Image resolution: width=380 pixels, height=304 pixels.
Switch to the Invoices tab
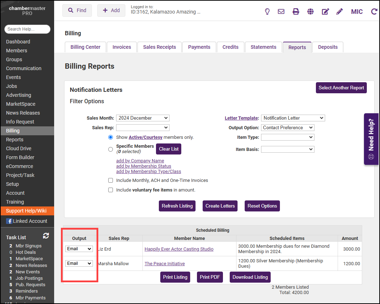[x=122, y=47]
